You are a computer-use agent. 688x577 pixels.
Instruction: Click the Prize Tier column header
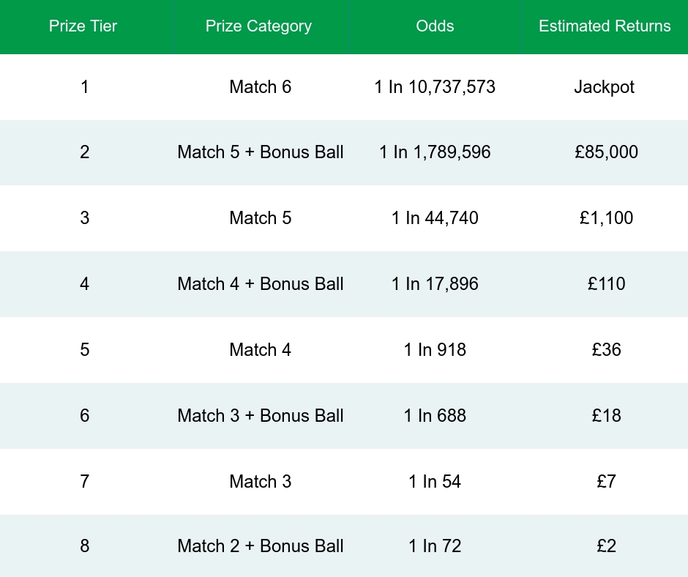coord(83,26)
